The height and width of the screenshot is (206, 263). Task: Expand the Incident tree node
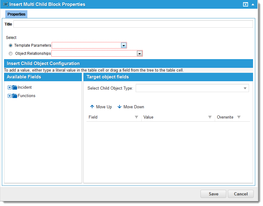click(9, 87)
